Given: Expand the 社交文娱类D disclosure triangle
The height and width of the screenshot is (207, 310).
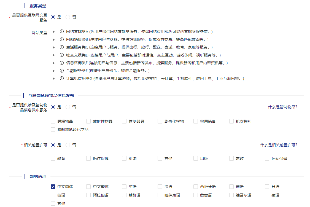Looking at the screenshot, I should 54,55.
